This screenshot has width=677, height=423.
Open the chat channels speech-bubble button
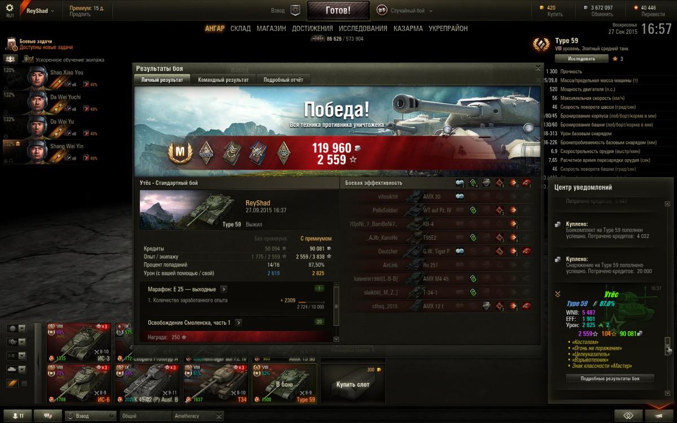[x=48, y=416]
